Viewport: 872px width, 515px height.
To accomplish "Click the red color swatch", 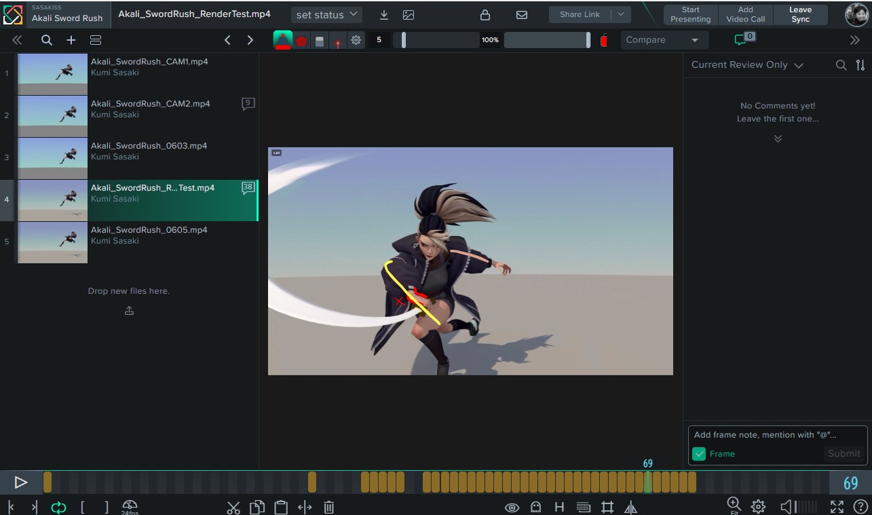I will coord(604,41).
